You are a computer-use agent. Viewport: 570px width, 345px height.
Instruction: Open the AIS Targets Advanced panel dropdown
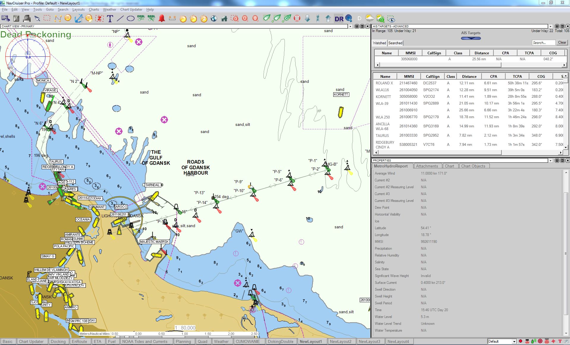click(x=550, y=26)
